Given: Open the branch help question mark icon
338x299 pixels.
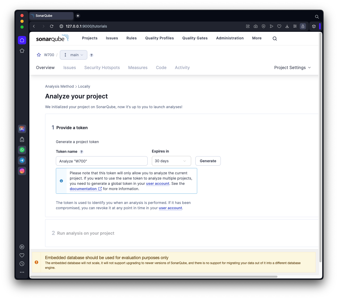Looking at the screenshot, I should [x=92, y=55].
